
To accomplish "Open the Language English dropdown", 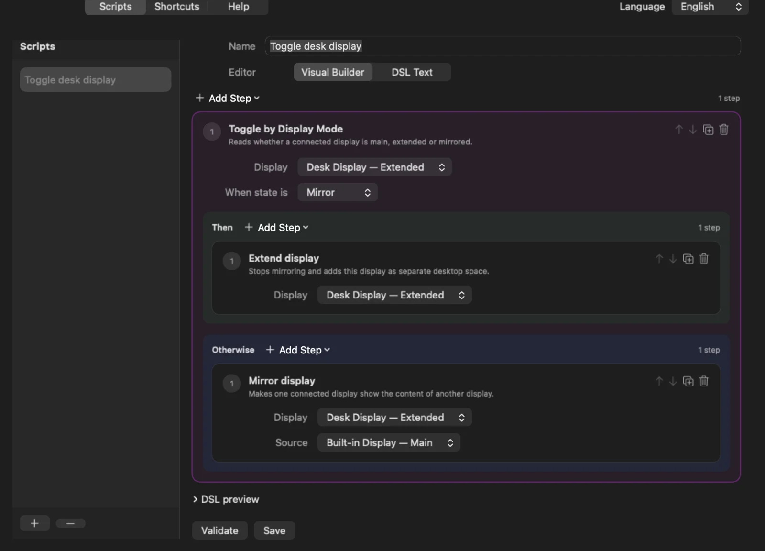I will pos(710,7).
